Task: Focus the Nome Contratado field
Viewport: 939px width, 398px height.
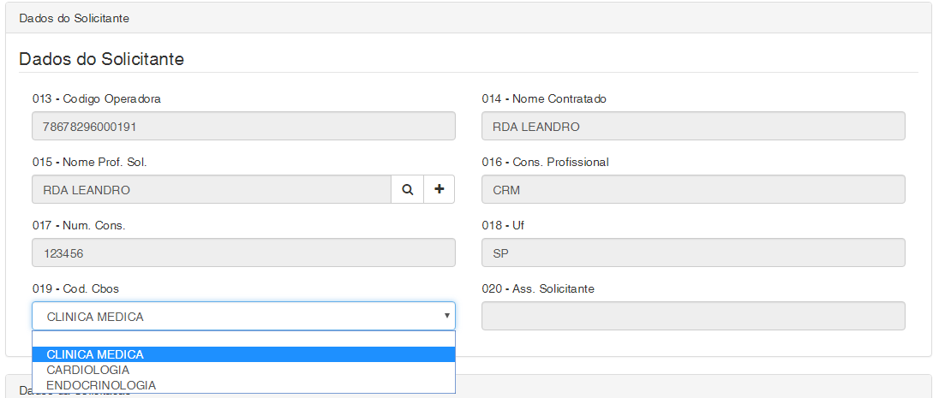Action: pyautogui.click(x=693, y=127)
